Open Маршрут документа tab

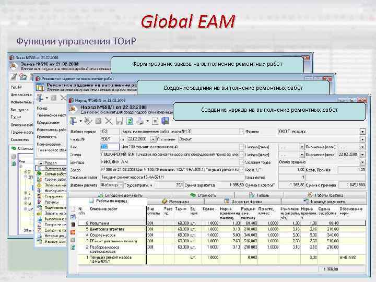point(324,202)
